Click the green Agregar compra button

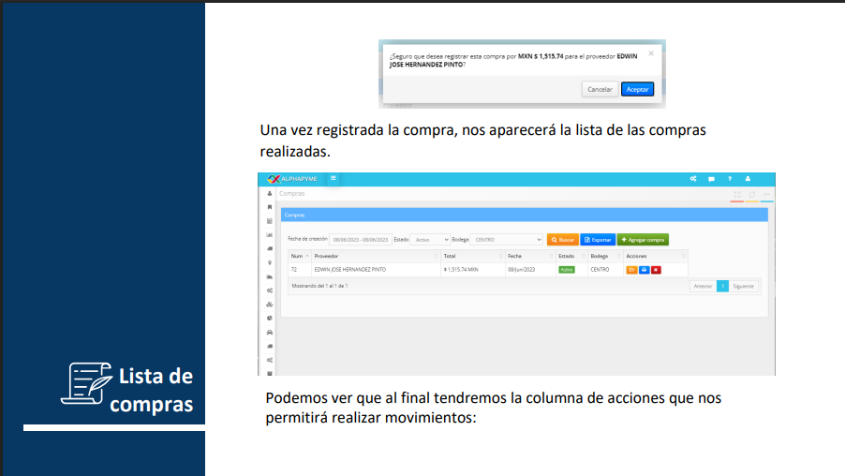[x=643, y=240]
